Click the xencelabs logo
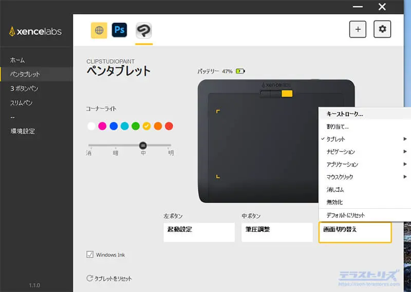The height and width of the screenshot is (292, 411). pos(35,31)
